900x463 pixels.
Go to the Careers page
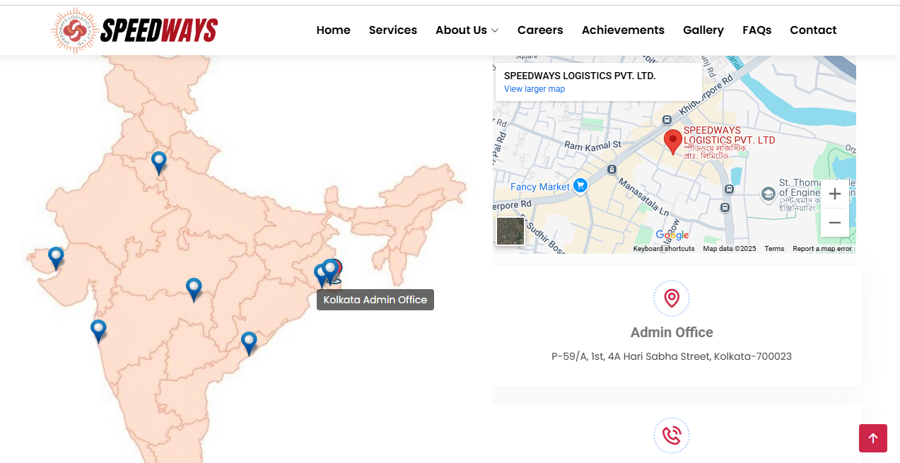coord(540,30)
